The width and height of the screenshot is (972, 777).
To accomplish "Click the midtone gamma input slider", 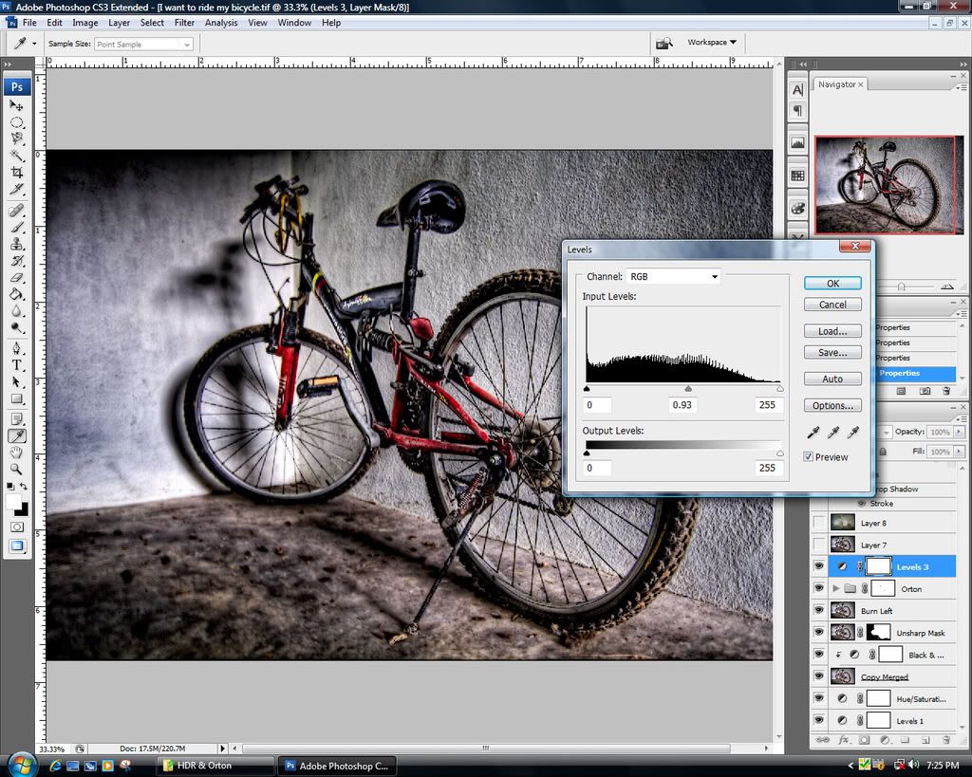I will tap(688, 388).
